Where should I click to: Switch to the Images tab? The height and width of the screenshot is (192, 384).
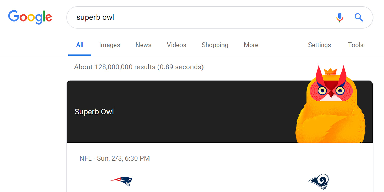110,45
